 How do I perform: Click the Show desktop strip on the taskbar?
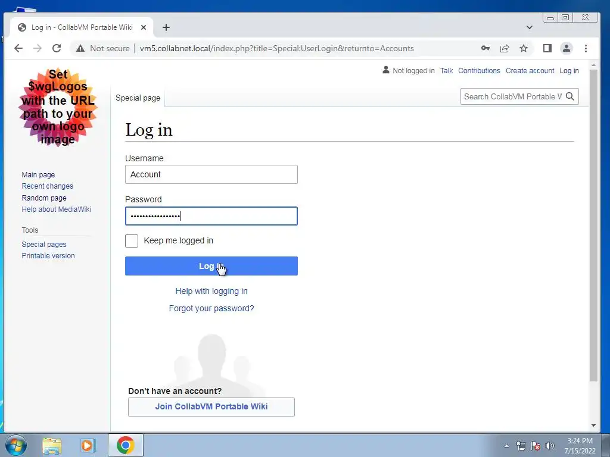pos(606,445)
